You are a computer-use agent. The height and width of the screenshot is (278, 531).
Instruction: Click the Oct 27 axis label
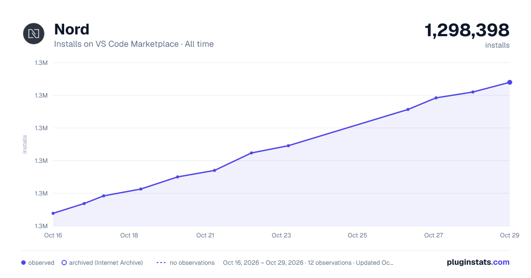coord(434,235)
